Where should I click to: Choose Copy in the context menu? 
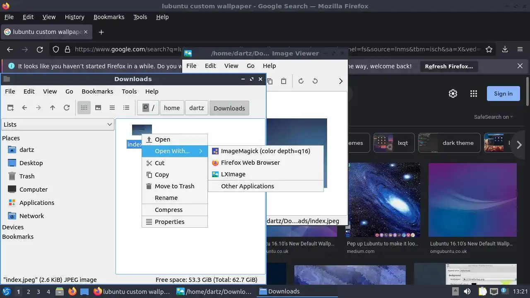tap(174, 175)
